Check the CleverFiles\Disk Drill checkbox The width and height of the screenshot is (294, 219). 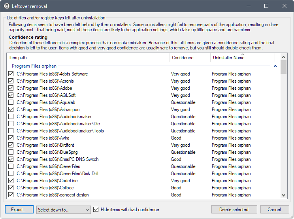[x=11, y=174]
